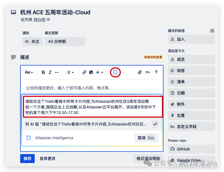Add a 清单 checklist to the card
224x172 pixels.
coord(192,82)
